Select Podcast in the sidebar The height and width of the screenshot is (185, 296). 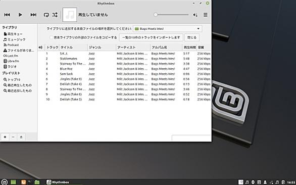point(11,45)
